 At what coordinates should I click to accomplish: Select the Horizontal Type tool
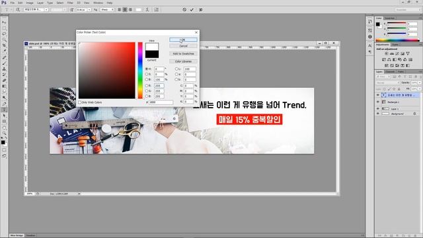[4, 110]
